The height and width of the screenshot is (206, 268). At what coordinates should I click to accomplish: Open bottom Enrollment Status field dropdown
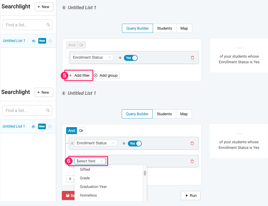tap(96, 143)
